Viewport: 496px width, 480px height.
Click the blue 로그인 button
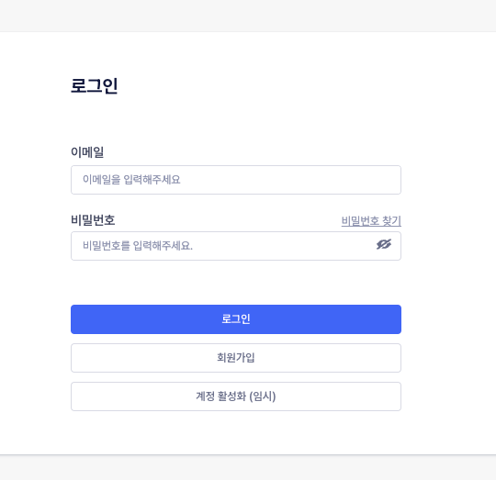click(236, 319)
